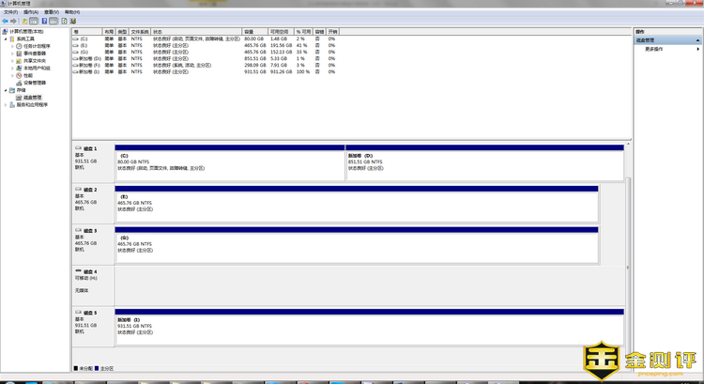Open the 更多操作 submenu arrow

tap(696, 48)
